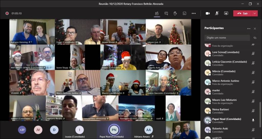
Task: Click the copy invite link icon
Action: [x=255, y=38]
